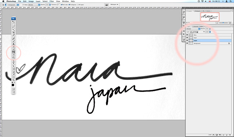
Task: Open the Mode dropdown in options bar
Action: pos(34,5)
